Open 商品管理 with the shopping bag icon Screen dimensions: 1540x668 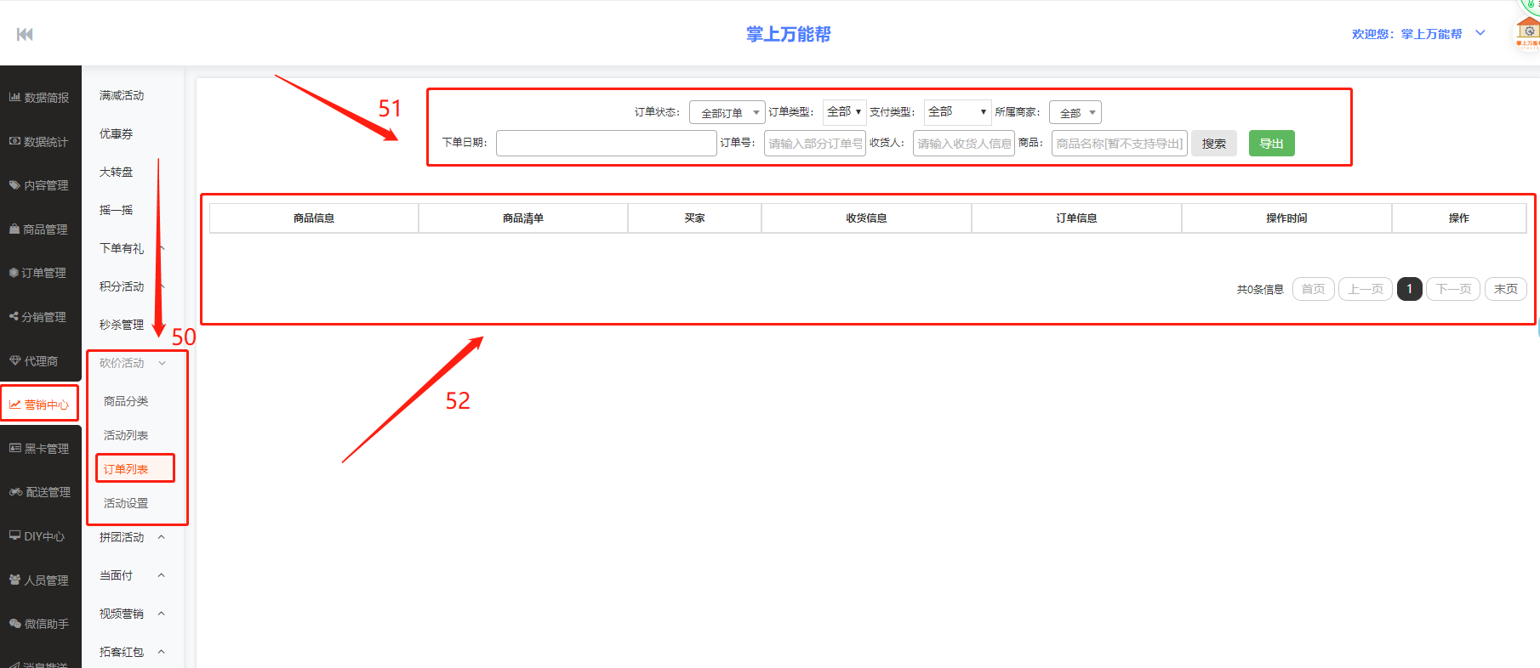[40, 229]
